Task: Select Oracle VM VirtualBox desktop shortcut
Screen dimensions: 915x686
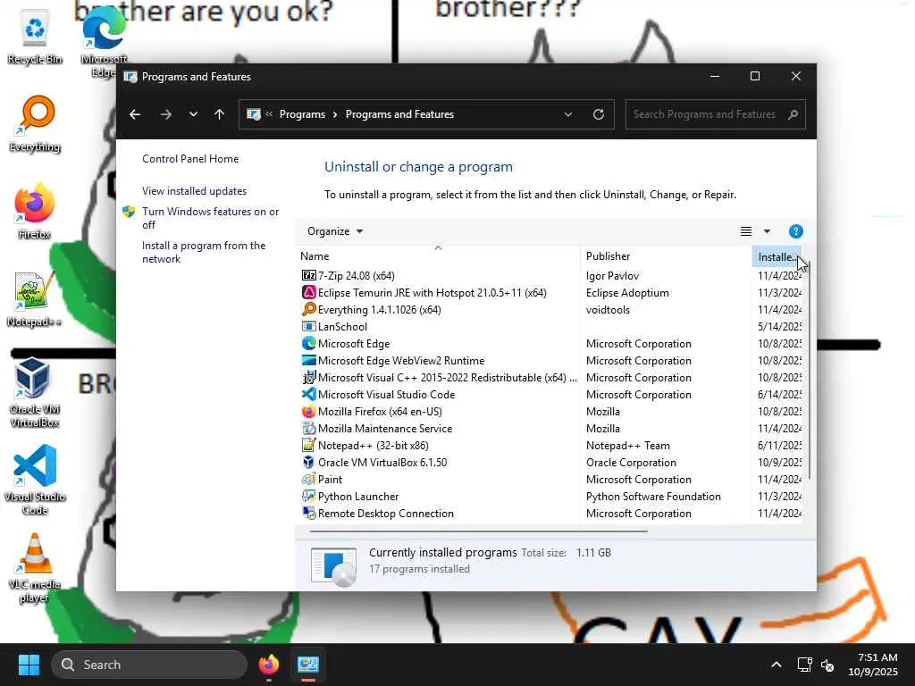Action: pyautogui.click(x=34, y=392)
